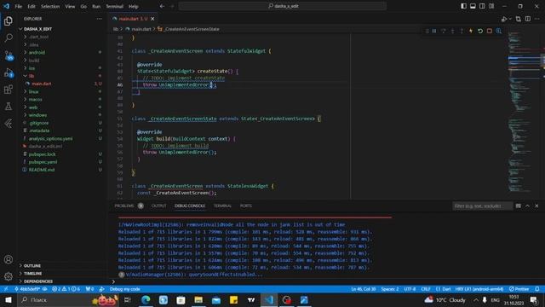545x307 pixels.
Task: Click the notifications bell in status bar
Action: pos(537,289)
